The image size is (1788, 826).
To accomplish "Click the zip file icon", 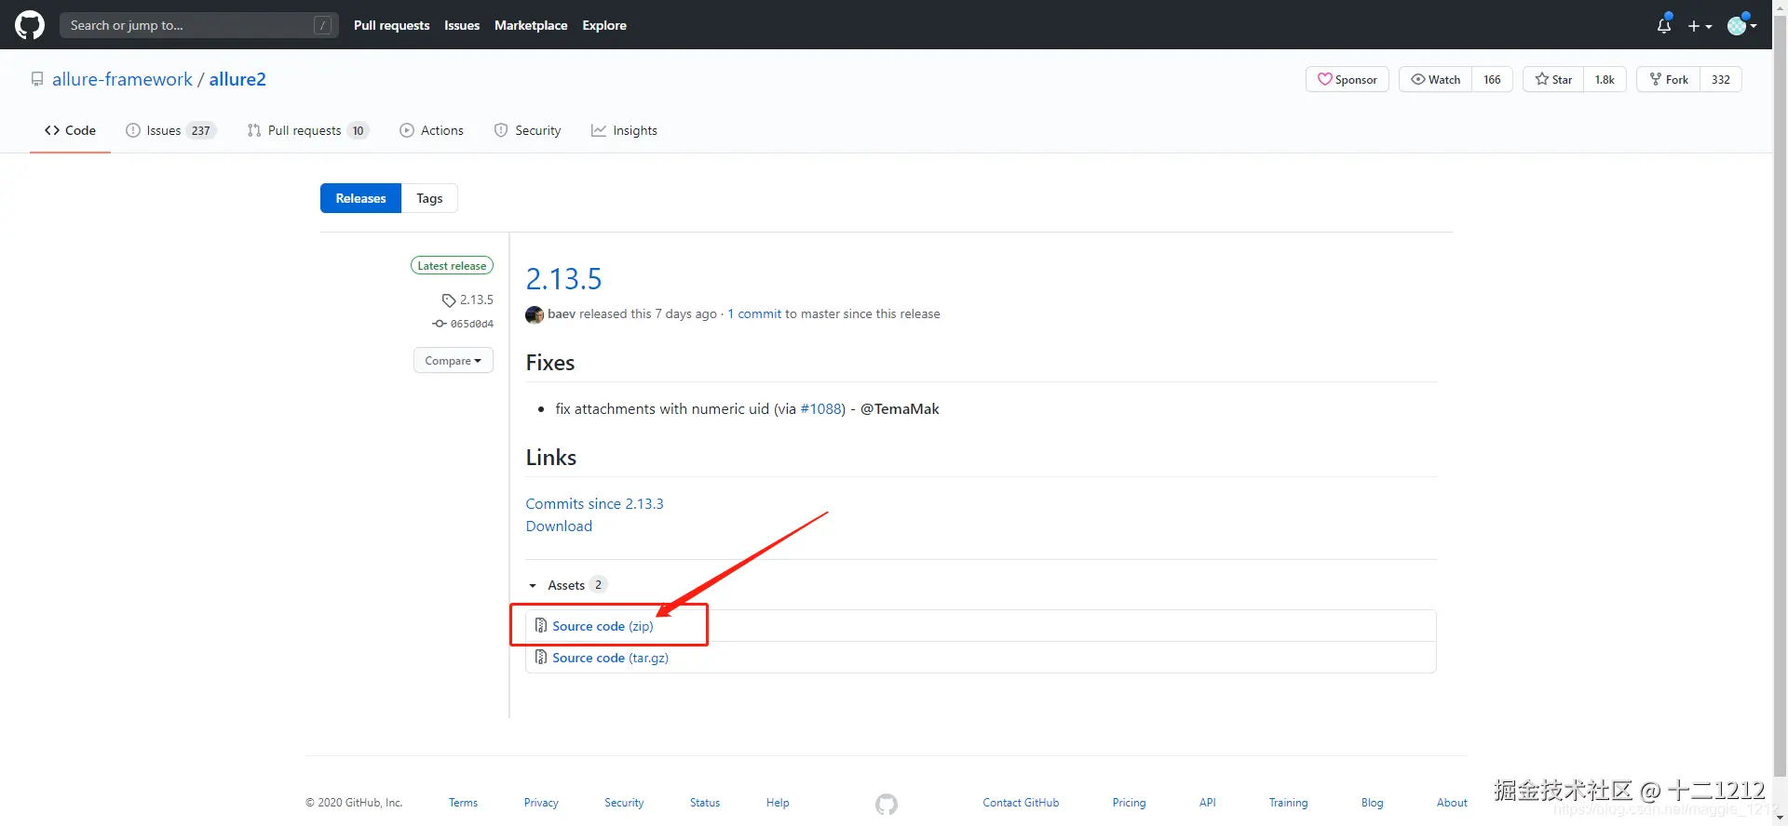I will click(541, 625).
